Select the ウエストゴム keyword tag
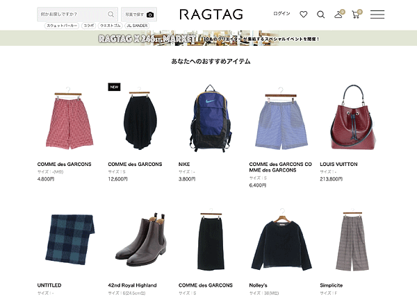417x297 pixels. point(111,26)
